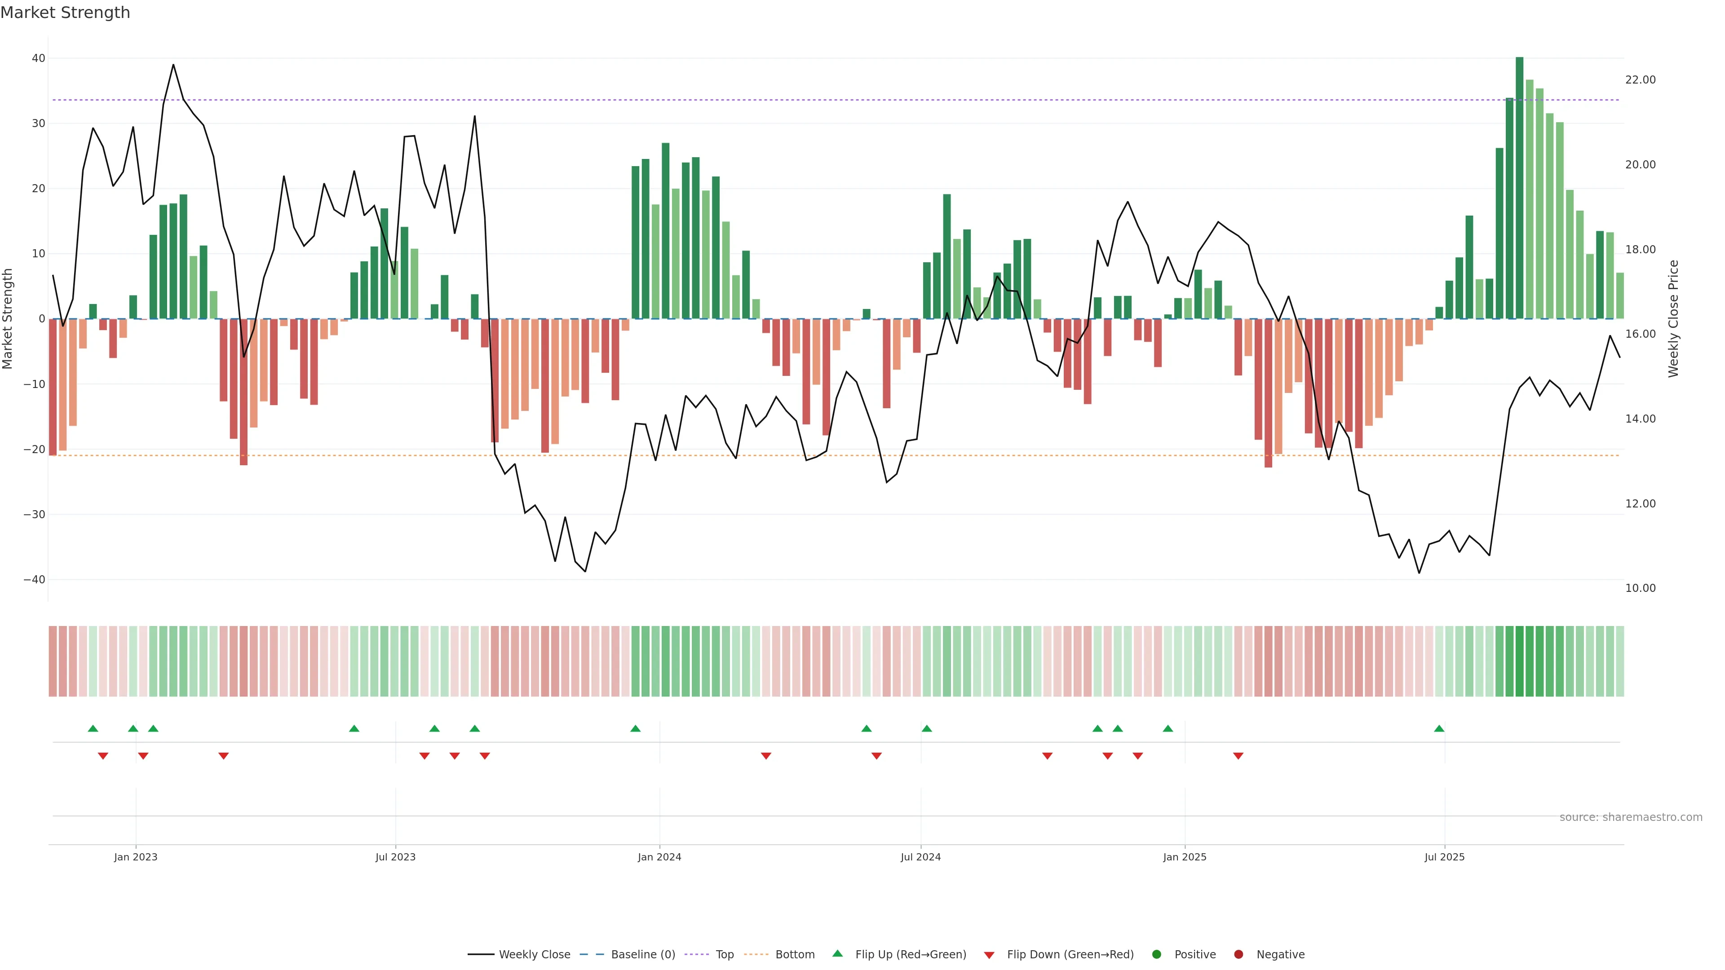Viewport: 1725px width, 970px height.
Task: Click the Jul 2023 x-axis label
Action: 395,857
